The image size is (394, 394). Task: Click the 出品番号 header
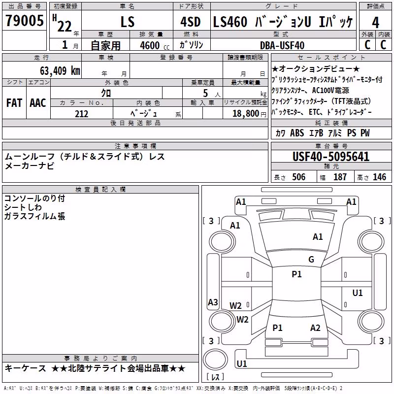pos(24,6)
